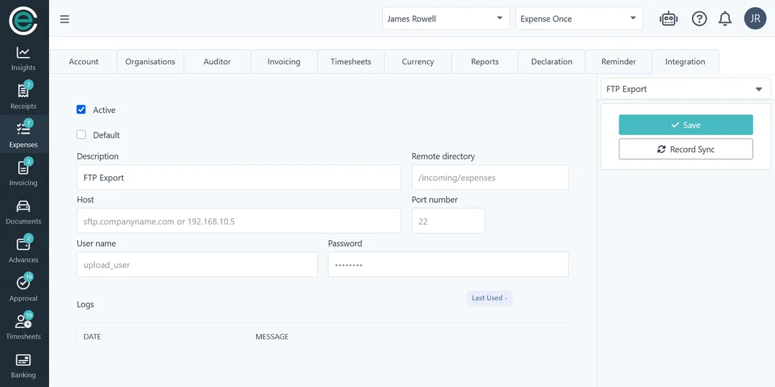Image resolution: width=775 pixels, height=387 pixels.
Task: Switch to the Organisations tab
Action: [150, 61]
